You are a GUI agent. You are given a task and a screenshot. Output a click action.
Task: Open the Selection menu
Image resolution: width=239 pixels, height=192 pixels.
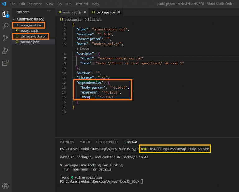[x=35, y=4]
